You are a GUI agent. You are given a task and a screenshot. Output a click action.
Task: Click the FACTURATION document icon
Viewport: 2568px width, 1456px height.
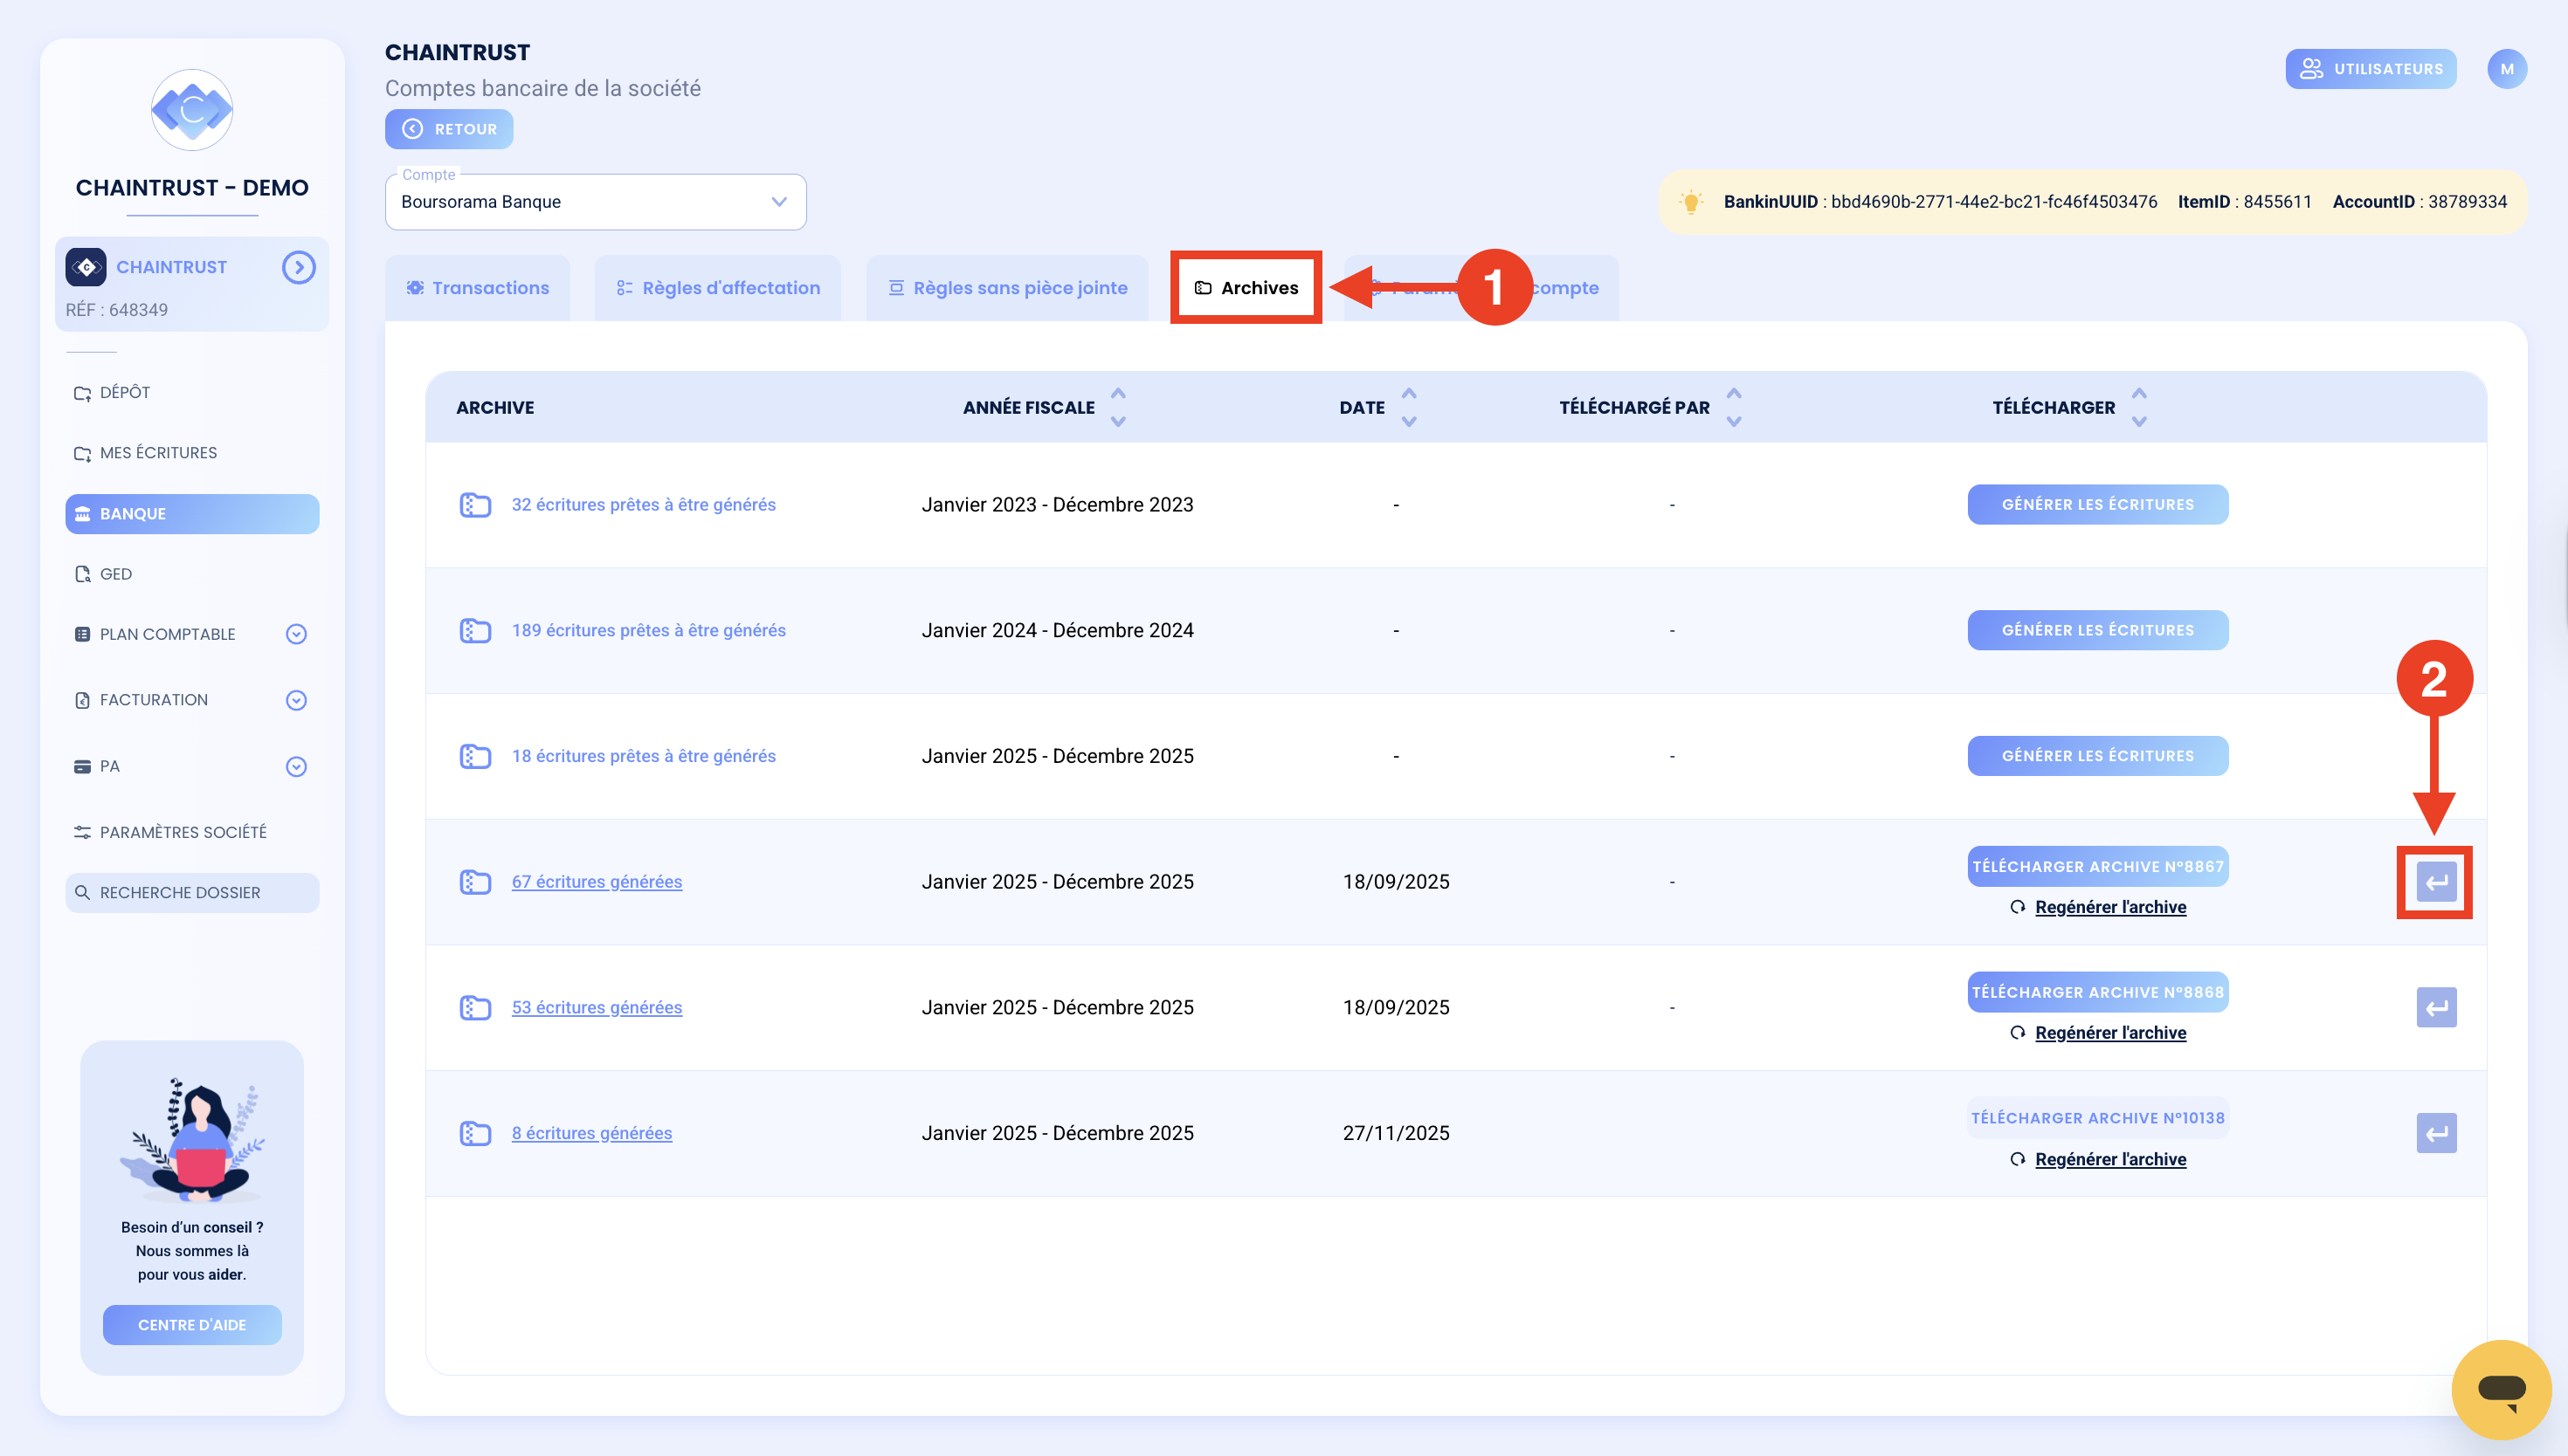82,700
